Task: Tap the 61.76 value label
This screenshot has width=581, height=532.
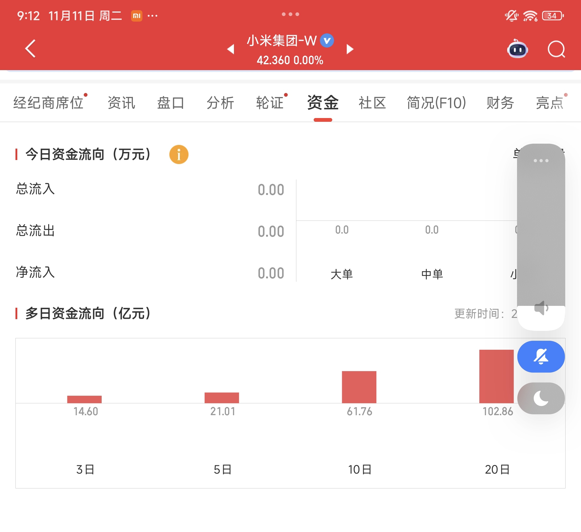Action: (359, 412)
